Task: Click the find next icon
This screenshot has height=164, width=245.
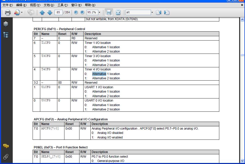Action: point(167,12)
